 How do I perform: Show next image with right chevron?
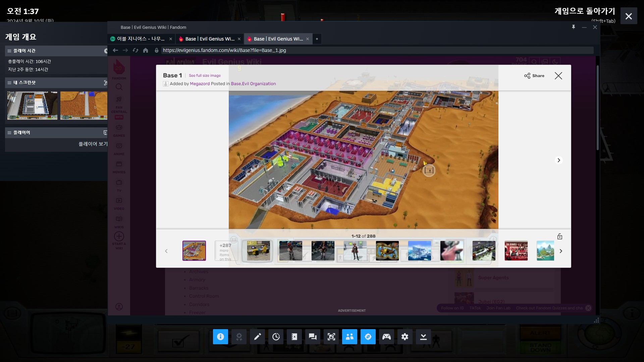558,160
